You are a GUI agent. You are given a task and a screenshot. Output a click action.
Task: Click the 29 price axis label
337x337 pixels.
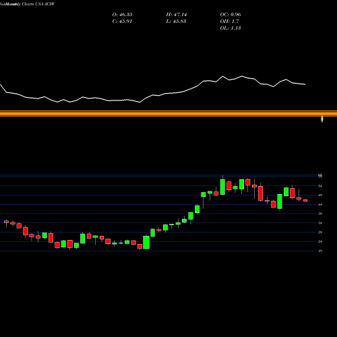320,233
